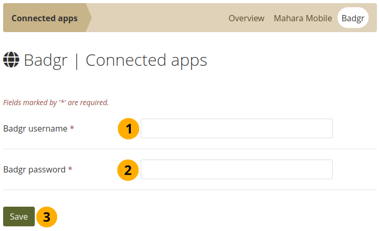This screenshot has height=231, width=379.
Task: Select the Badgr tab
Action: [353, 18]
